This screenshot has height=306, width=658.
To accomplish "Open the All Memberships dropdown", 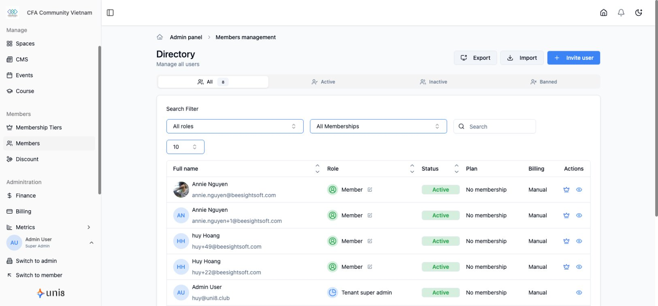I will click(x=378, y=126).
